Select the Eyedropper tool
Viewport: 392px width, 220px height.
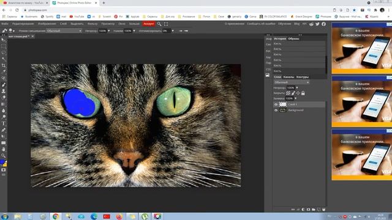[x=3, y=72]
